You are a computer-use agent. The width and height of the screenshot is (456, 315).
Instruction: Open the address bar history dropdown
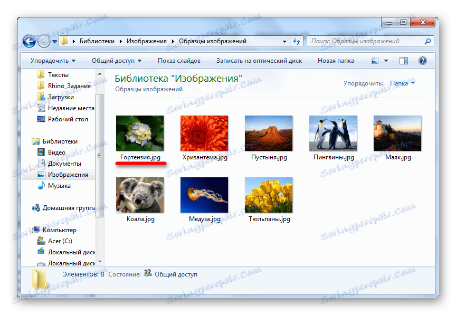(283, 41)
